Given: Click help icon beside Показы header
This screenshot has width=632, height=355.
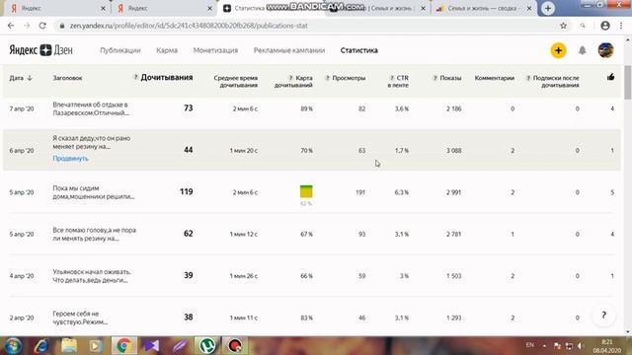Looking at the screenshot, I should [x=434, y=78].
